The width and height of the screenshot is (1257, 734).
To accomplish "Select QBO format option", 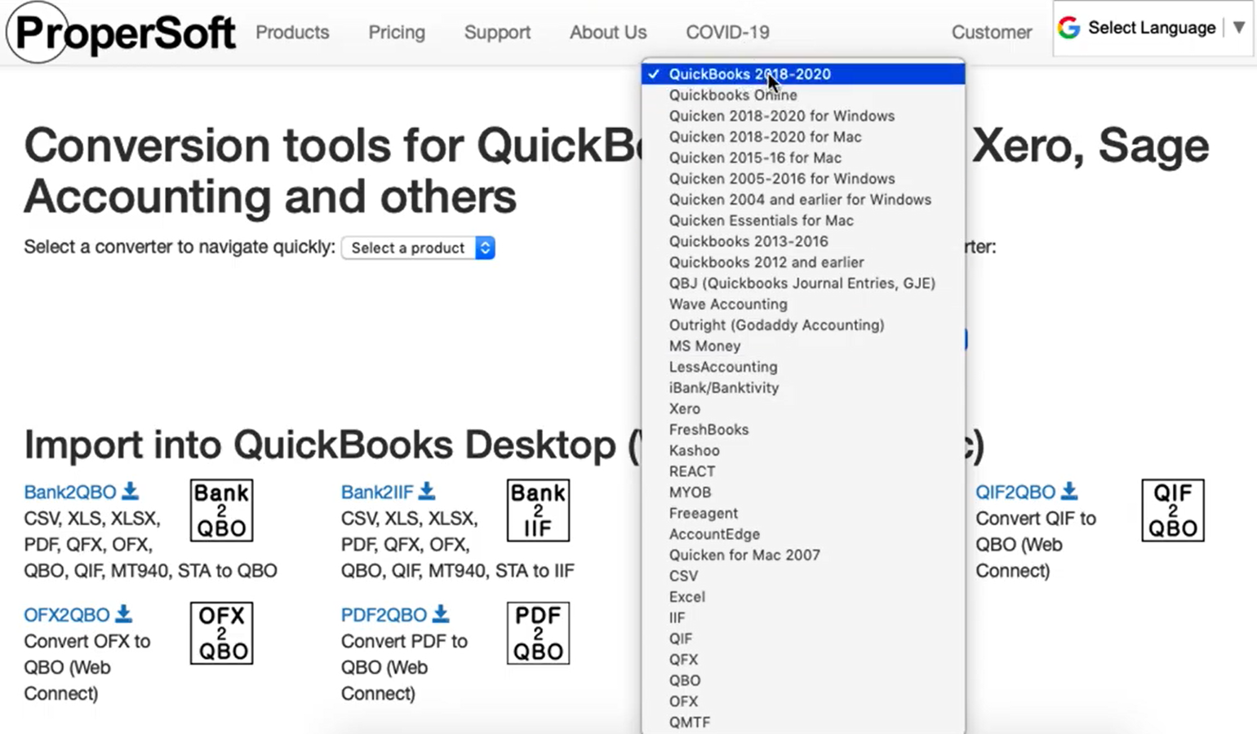I will (803, 681).
